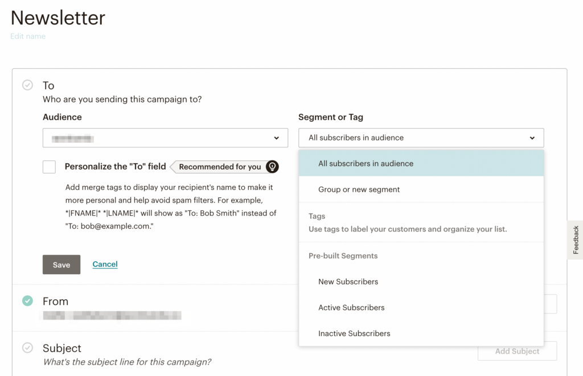This screenshot has width=583, height=376.
Task: Click the green checkmark icon beside From
Action: [x=27, y=301]
